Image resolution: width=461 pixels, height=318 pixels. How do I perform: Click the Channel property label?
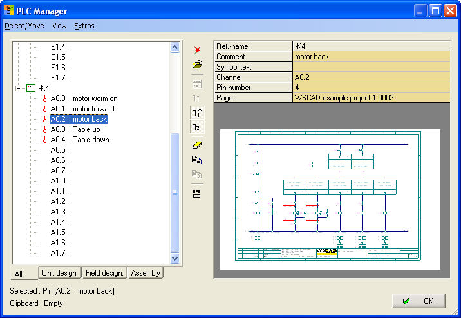pos(253,77)
